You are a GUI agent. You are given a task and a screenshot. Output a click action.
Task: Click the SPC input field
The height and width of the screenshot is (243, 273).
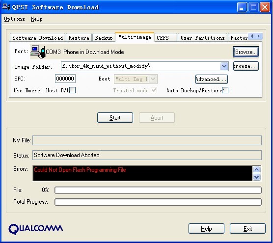click(65, 79)
